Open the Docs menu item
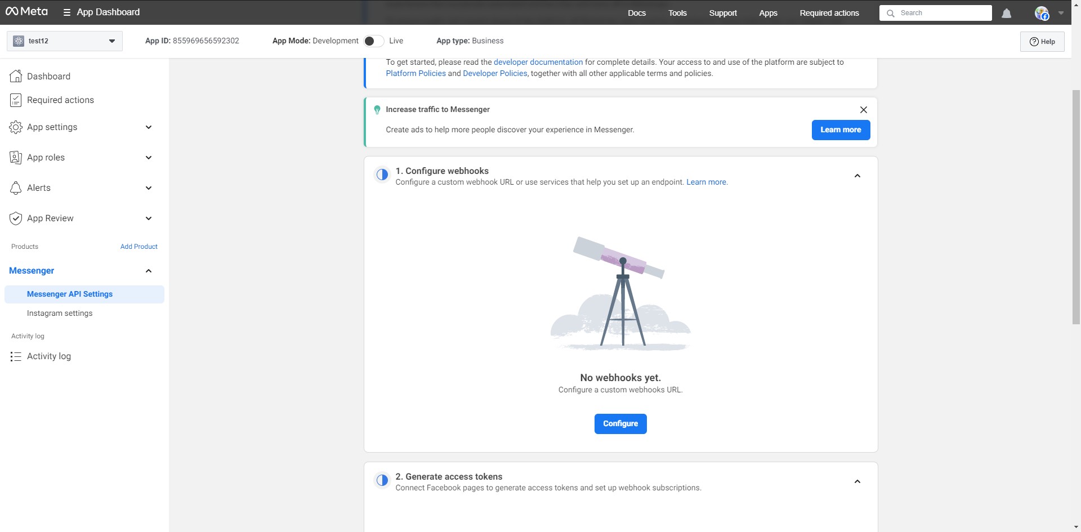Screen dimensions: 1081x532 pos(636,13)
